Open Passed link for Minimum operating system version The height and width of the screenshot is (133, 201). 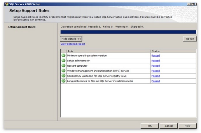click(x=155, y=56)
